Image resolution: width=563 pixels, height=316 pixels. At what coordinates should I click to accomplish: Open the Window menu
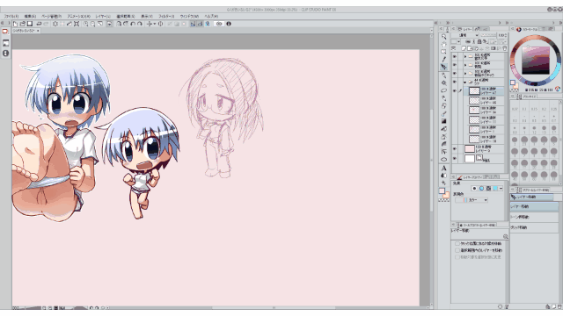pyautogui.click(x=189, y=16)
